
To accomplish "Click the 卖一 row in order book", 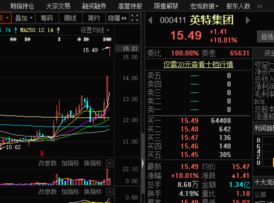I will click(x=198, y=109).
